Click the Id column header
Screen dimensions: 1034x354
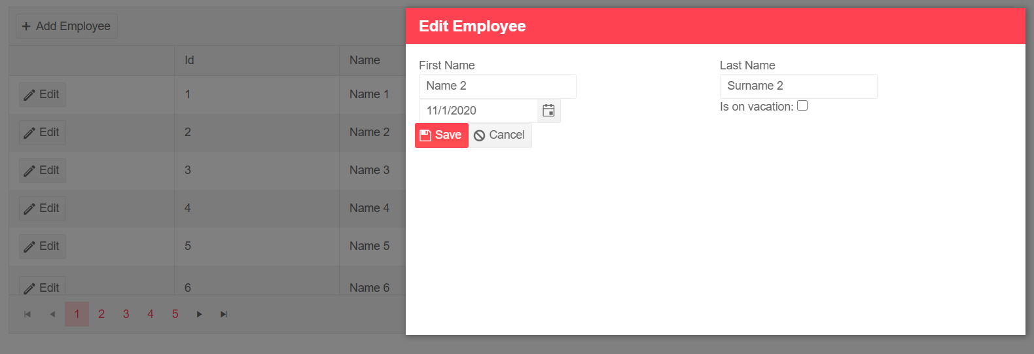point(189,60)
